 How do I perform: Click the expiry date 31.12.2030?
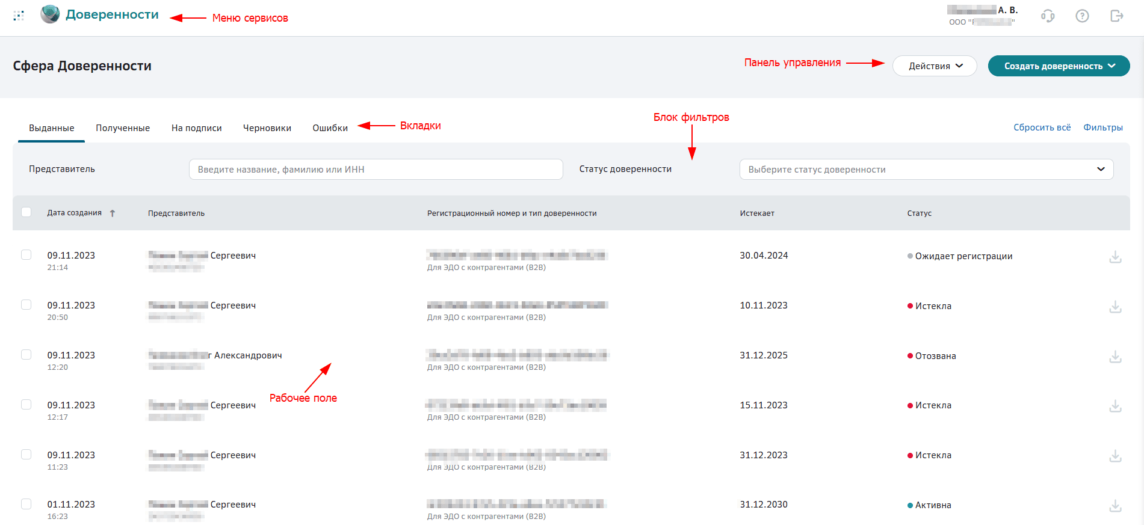click(x=764, y=505)
